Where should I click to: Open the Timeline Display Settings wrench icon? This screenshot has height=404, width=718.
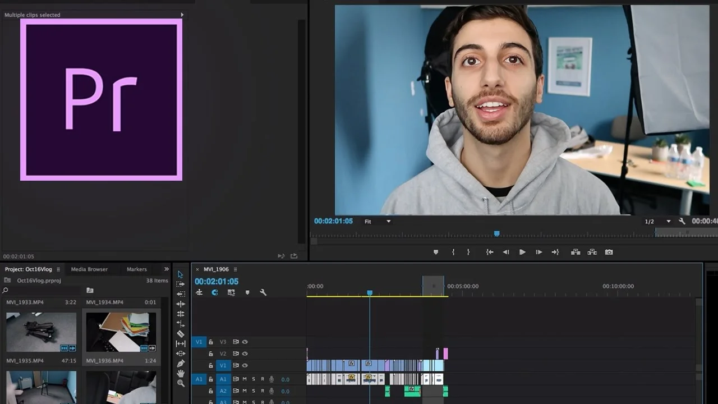263,292
